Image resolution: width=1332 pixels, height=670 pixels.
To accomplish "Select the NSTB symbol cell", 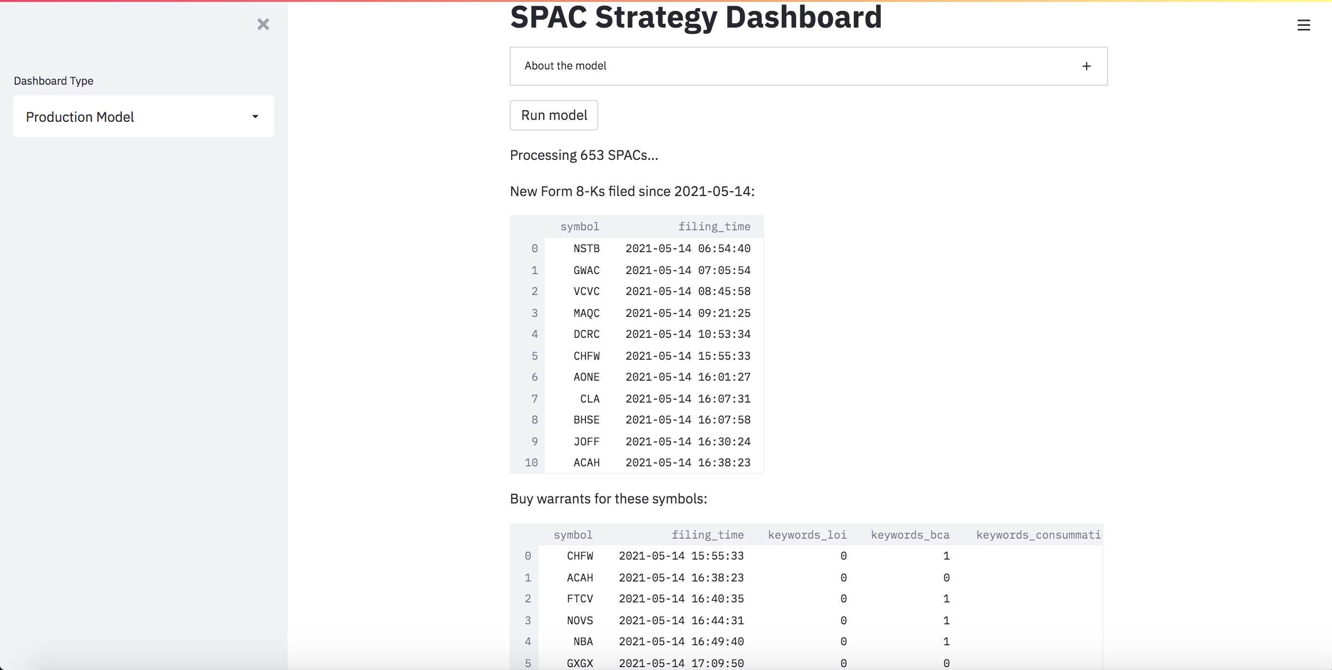I will 586,248.
